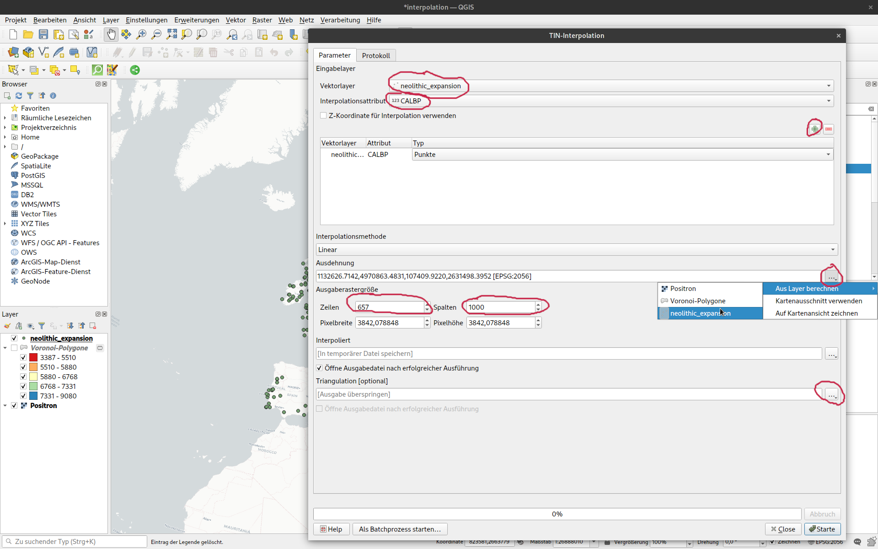Expand the XYZ Tiles browser entry
The width and height of the screenshot is (878, 549).
click(5, 224)
